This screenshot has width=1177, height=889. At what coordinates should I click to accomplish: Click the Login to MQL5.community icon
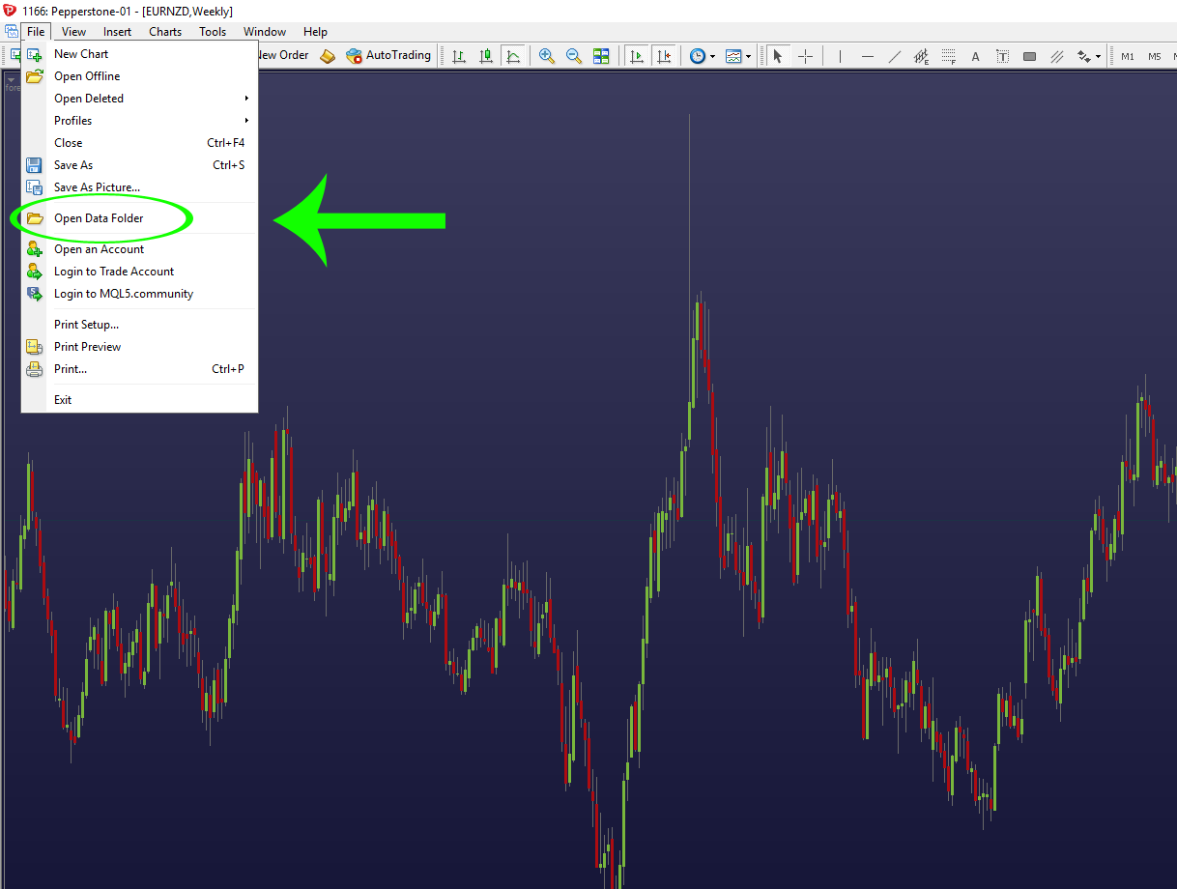(35, 294)
